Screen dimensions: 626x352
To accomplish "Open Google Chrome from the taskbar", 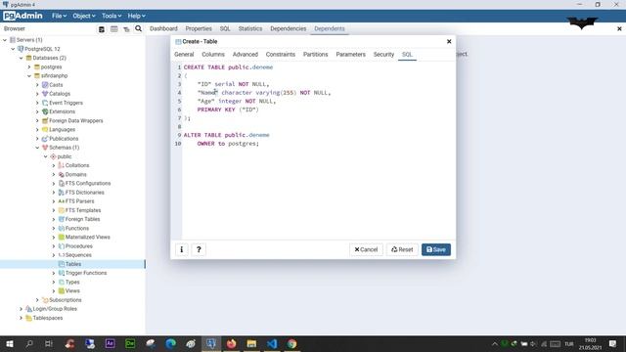I will [x=291, y=343].
